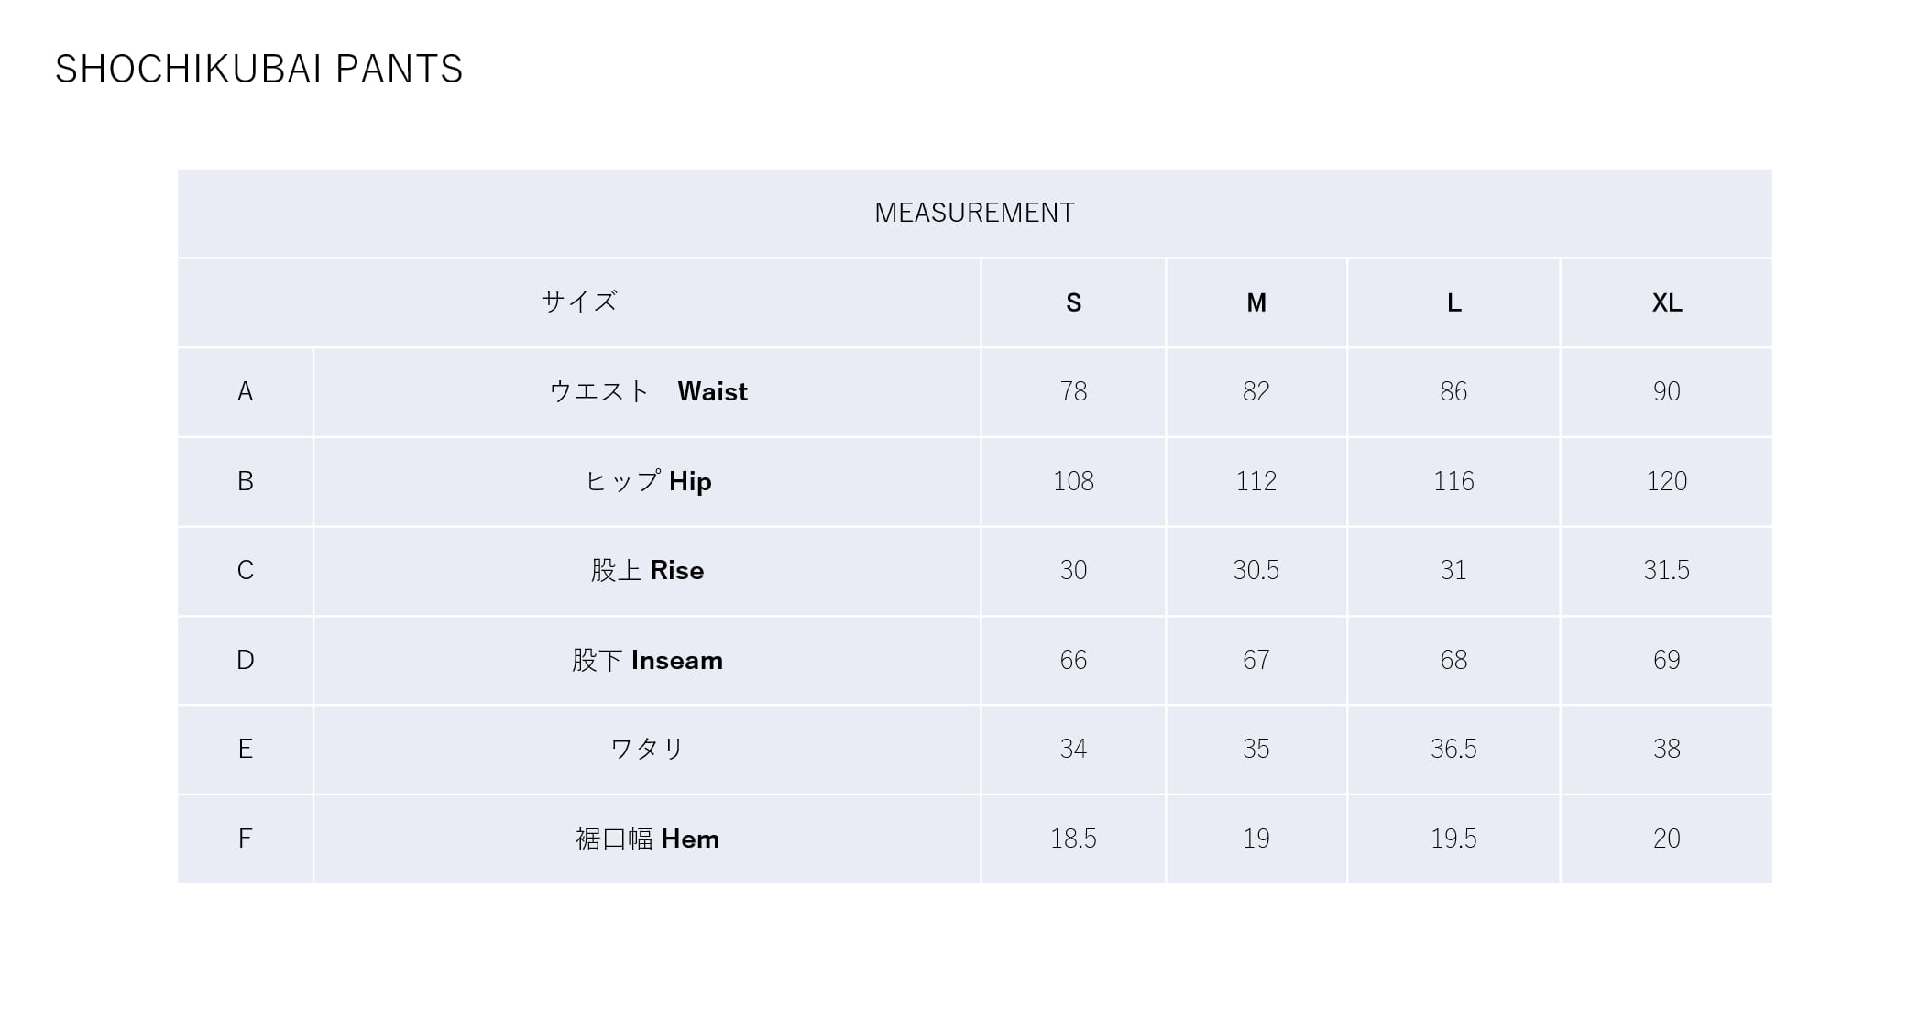1919x1031 pixels.
Task: Select the MEASUREMENT table header
Action: [x=974, y=213]
